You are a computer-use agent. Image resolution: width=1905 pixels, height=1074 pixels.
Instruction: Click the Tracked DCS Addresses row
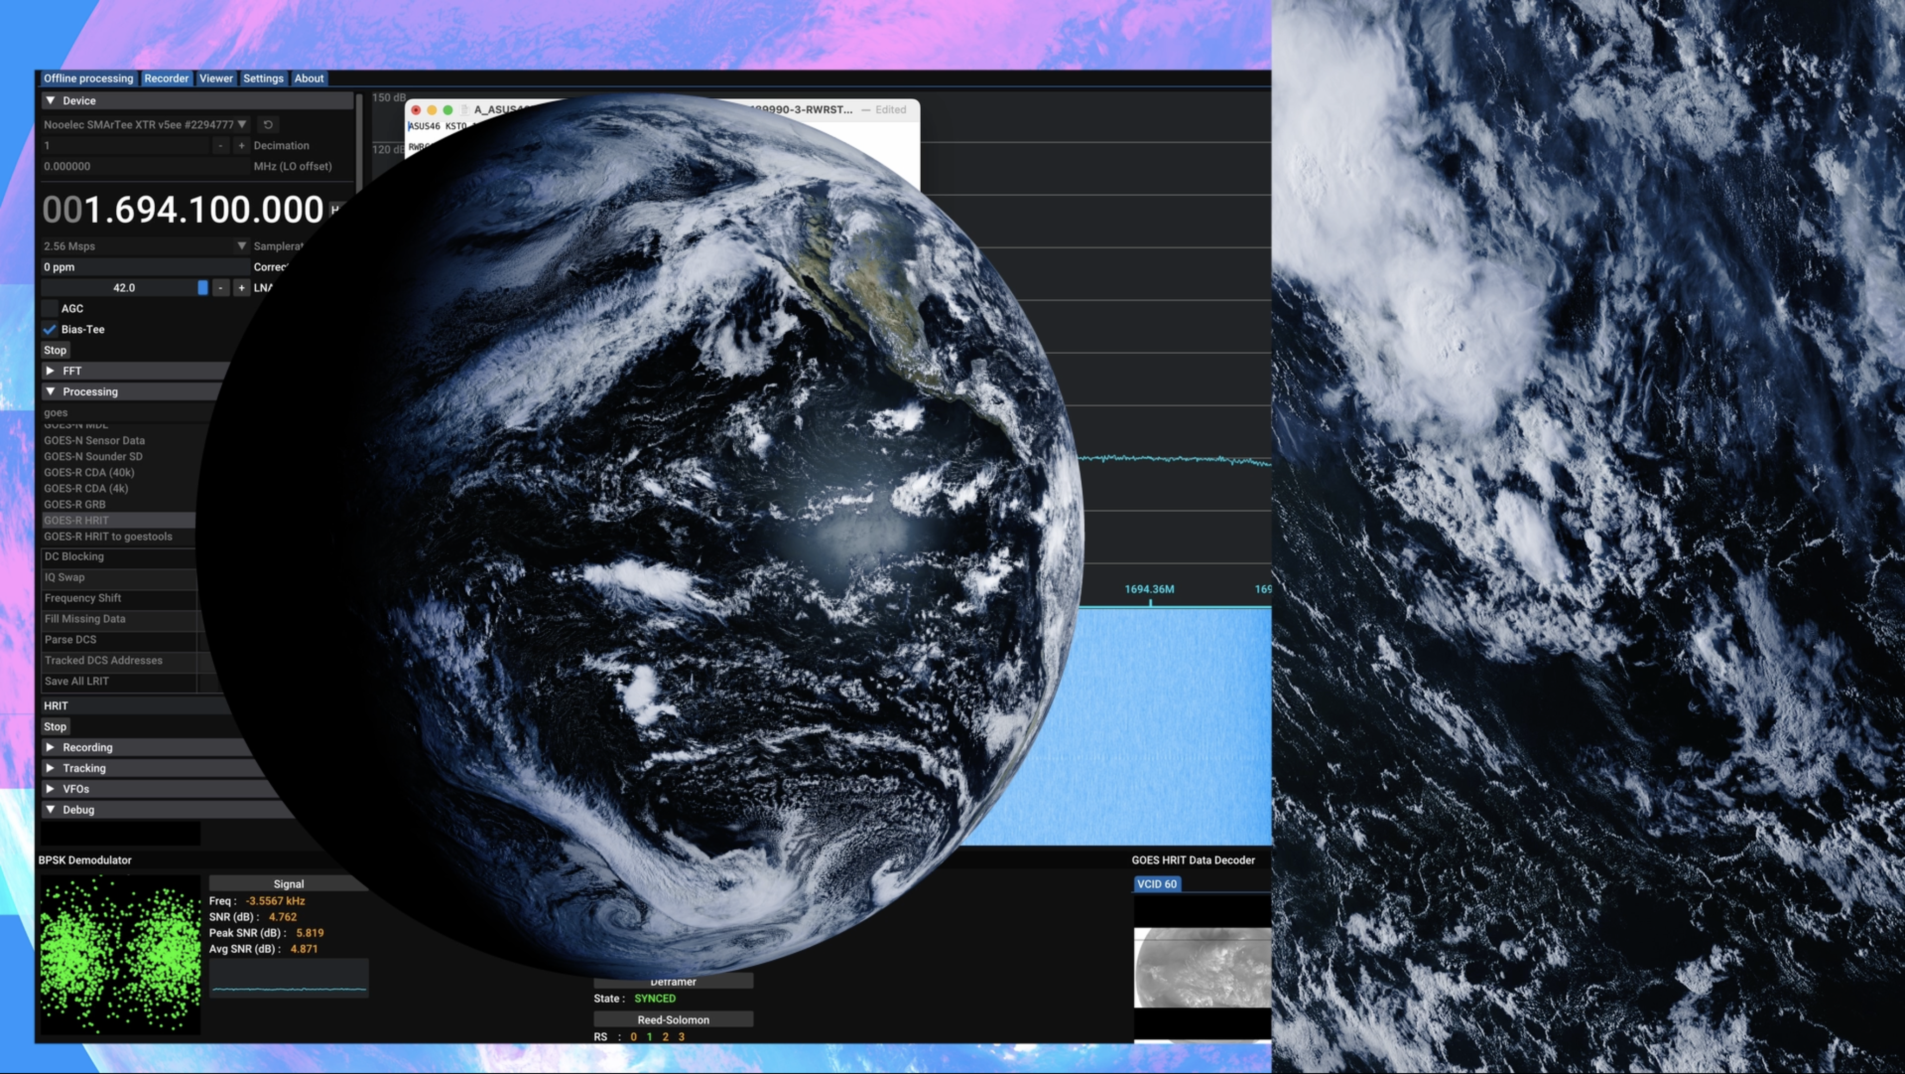click(x=119, y=660)
